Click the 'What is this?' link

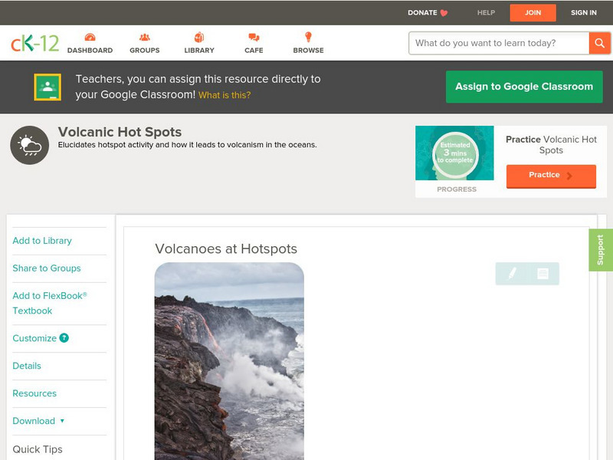pos(225,95)
